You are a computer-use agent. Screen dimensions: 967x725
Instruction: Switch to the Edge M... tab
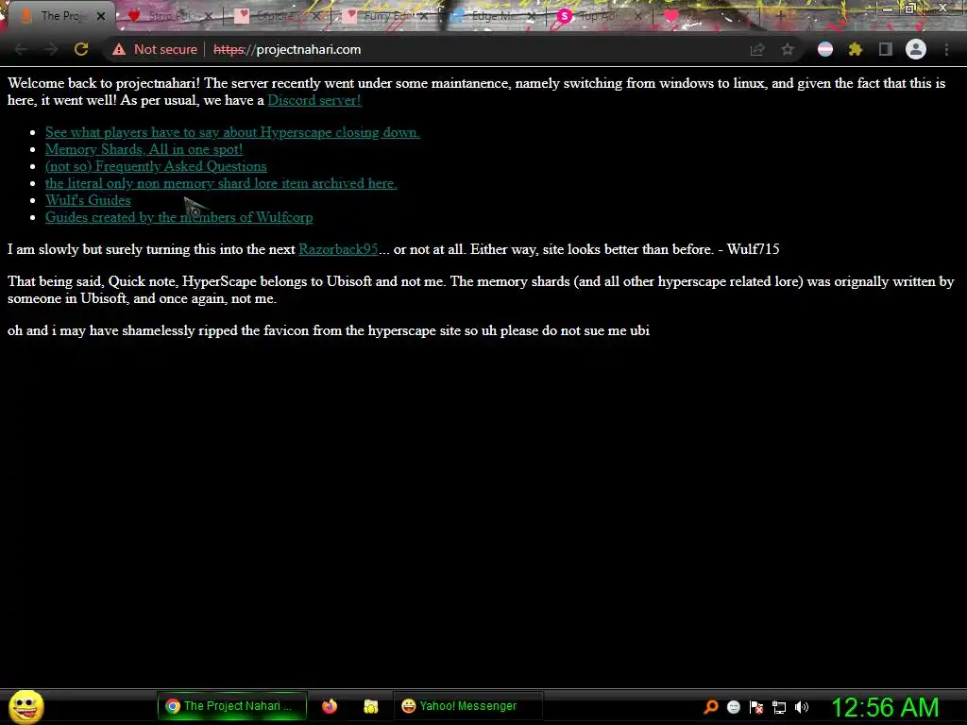tap(490, 16)
